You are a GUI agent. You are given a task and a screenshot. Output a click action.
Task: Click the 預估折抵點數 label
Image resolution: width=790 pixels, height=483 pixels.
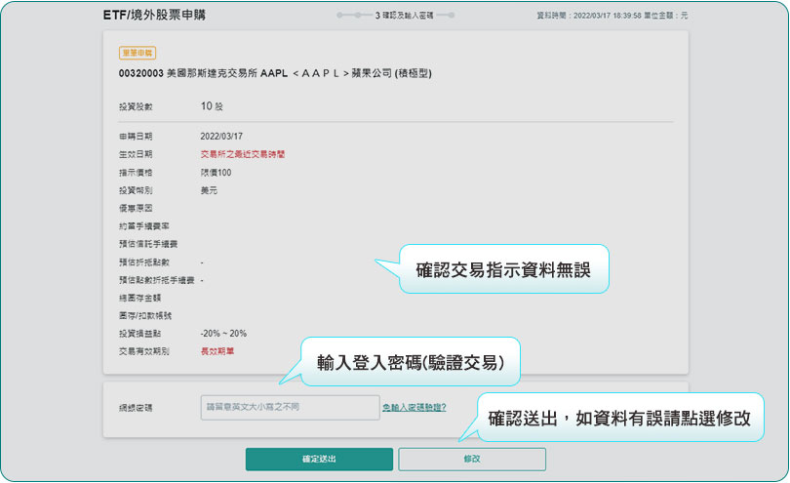(144, 262)
